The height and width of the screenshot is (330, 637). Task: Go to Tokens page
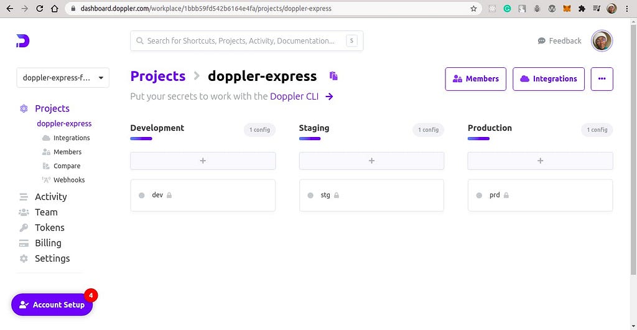50,228
